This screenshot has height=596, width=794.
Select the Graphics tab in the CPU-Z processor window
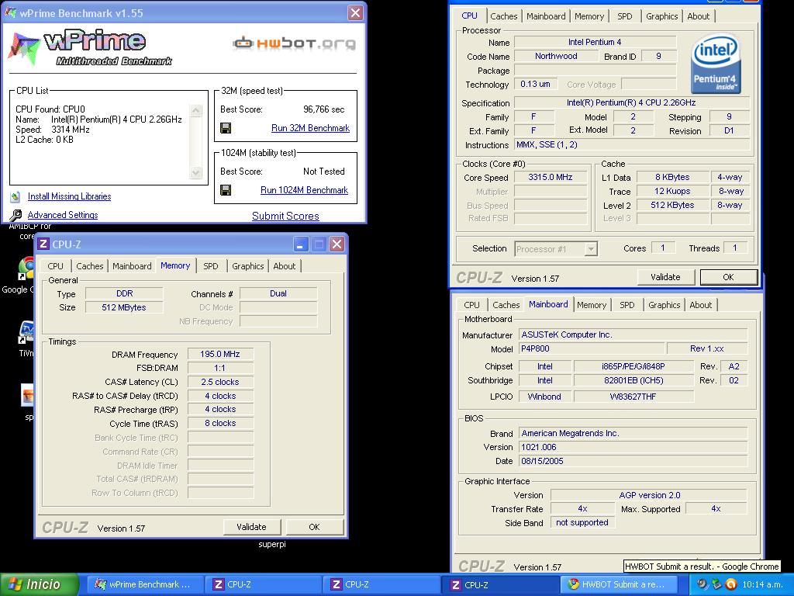pos(661,16)
